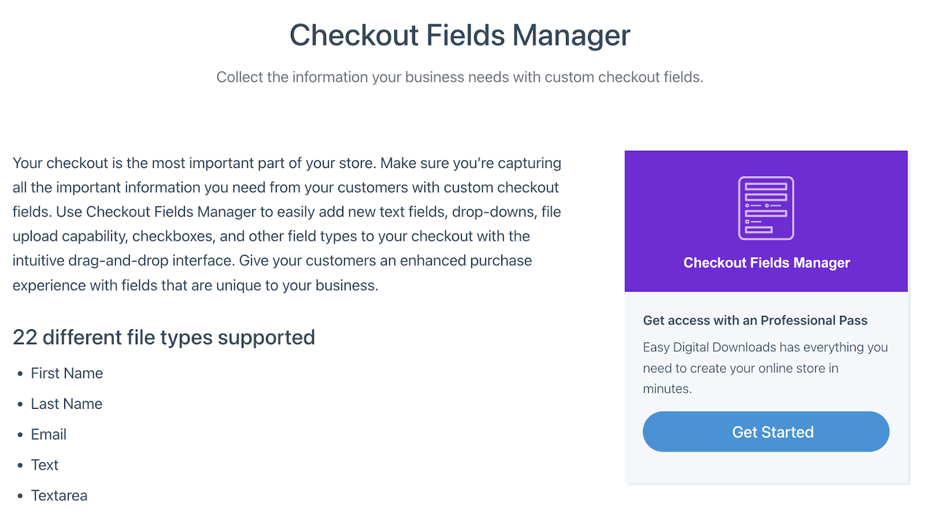Click the Textarea list item

pos(59,496)
